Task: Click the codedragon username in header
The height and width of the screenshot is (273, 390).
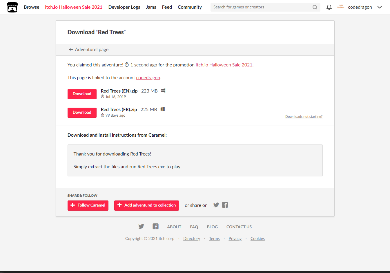Action: coord(360,7)
